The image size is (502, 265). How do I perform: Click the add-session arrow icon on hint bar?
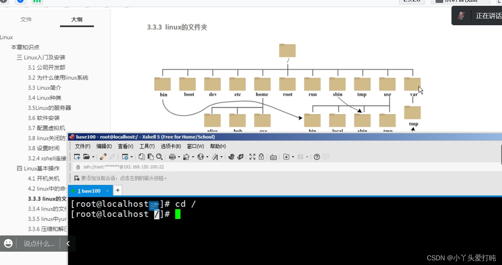(x=77, y=178)
